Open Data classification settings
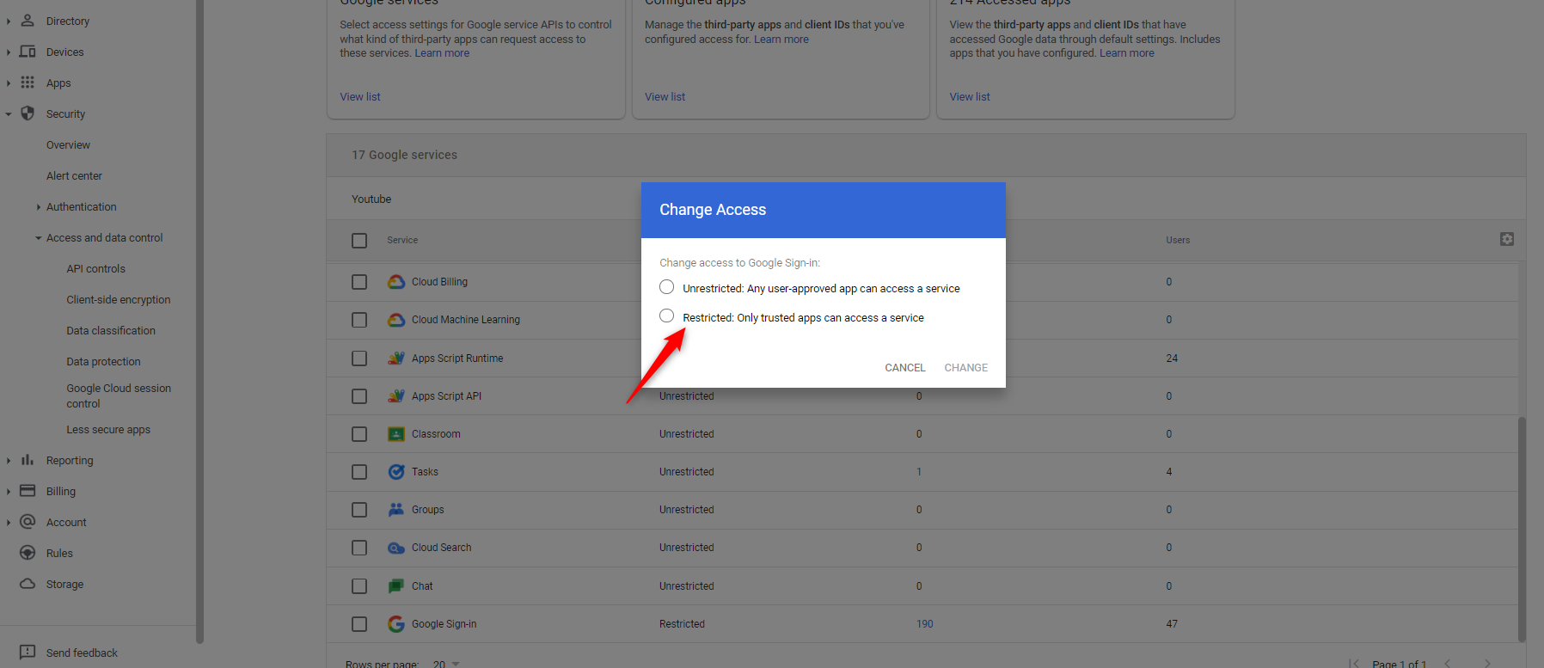The image size is (1544, 668). point(111,331)
